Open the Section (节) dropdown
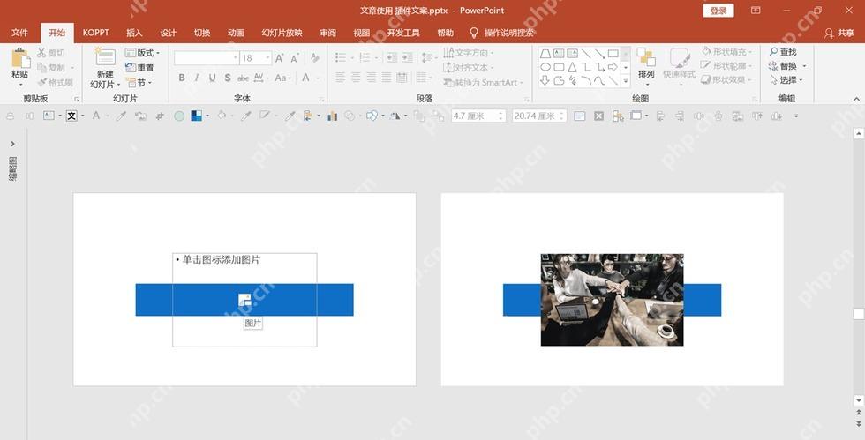 (139, 83)
